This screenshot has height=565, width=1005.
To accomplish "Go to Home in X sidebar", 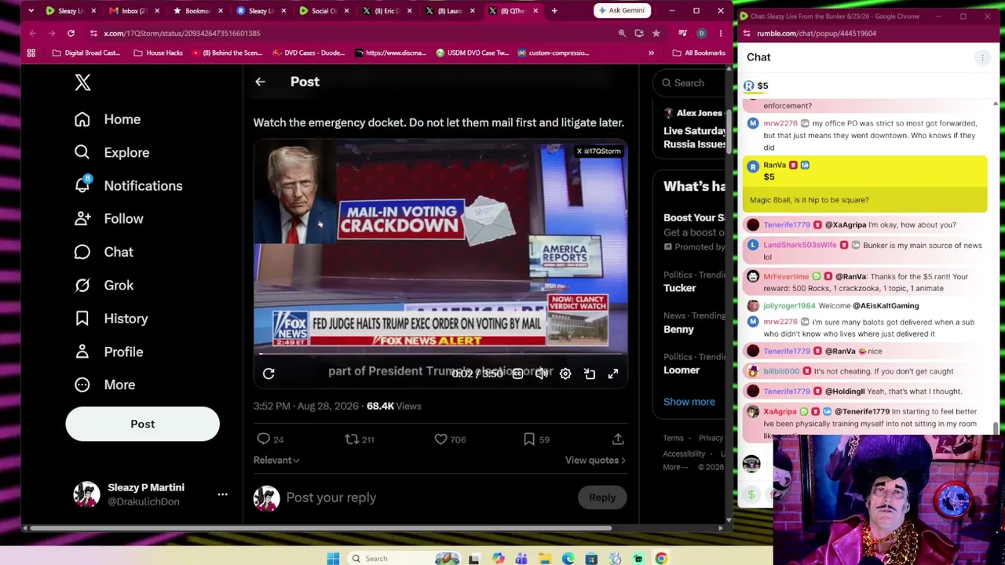I will point(108,119).
